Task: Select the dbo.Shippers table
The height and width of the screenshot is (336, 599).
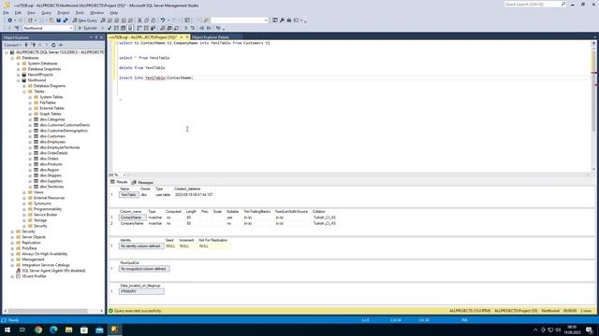Action: point(51,175)
